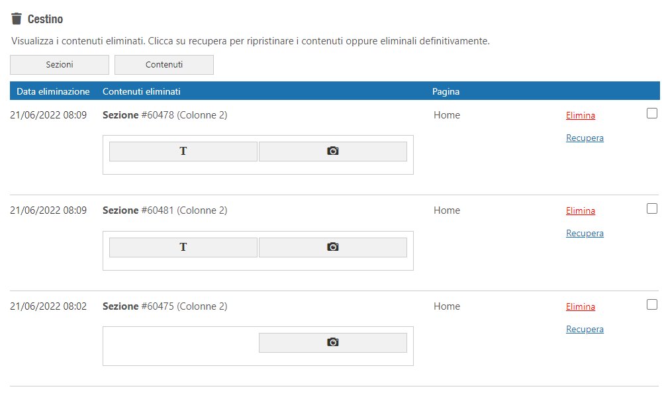Click the Contenuti eliminati column header
Screen dimensions: 662x405
[142, 91]
